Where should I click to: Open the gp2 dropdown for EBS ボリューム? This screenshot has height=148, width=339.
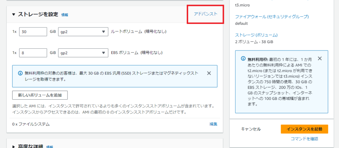click(83, 53)
